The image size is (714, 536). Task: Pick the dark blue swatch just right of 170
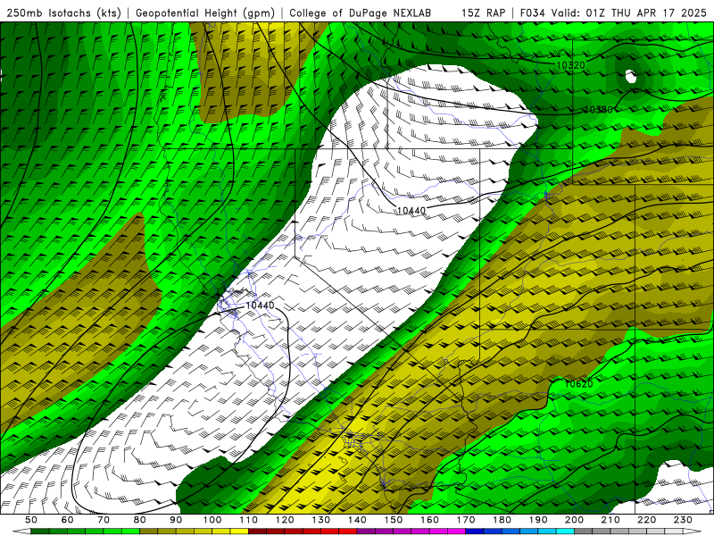point(475,532)
